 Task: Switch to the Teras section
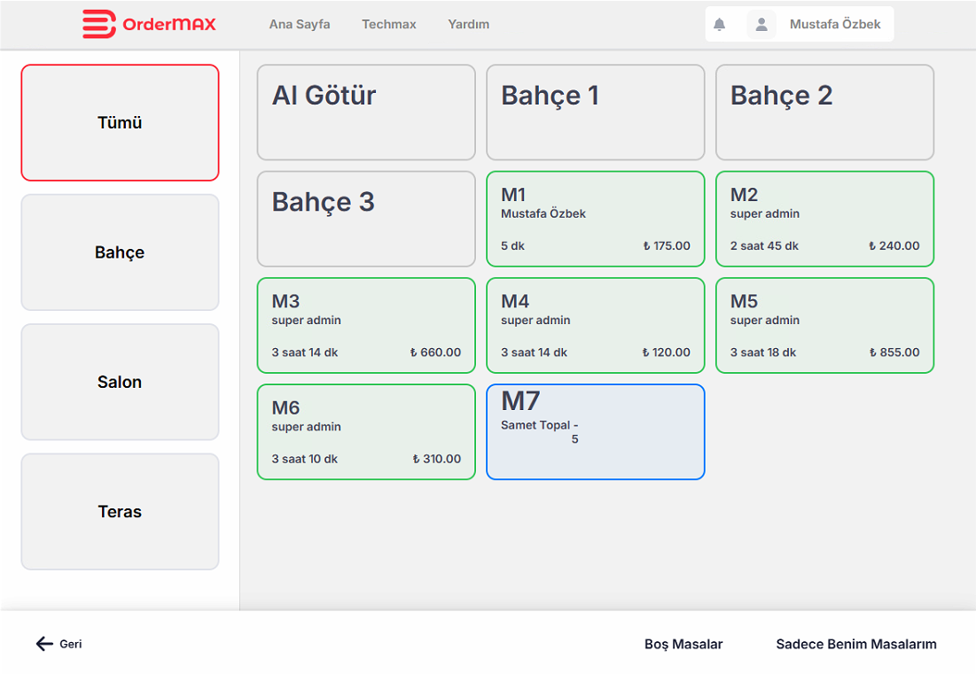(120, 512)
